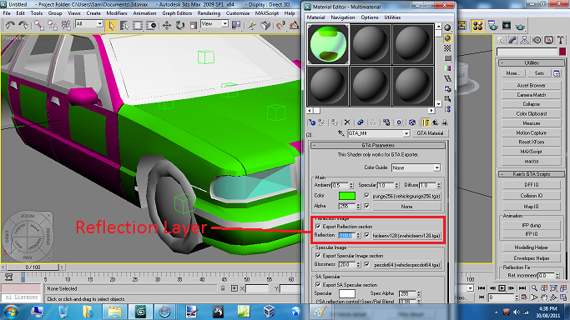Open the Rendering menu
The height and width of the screenshot is (320, 570).
(x=209, y=13)
